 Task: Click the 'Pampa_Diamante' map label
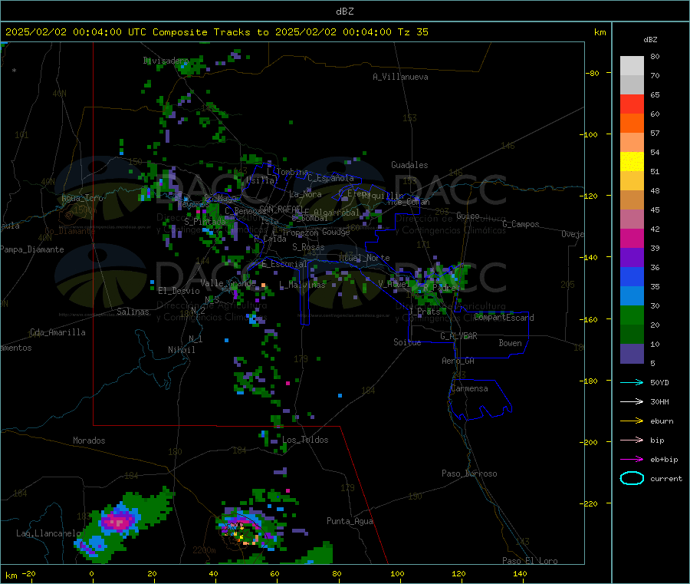point(32,249)
